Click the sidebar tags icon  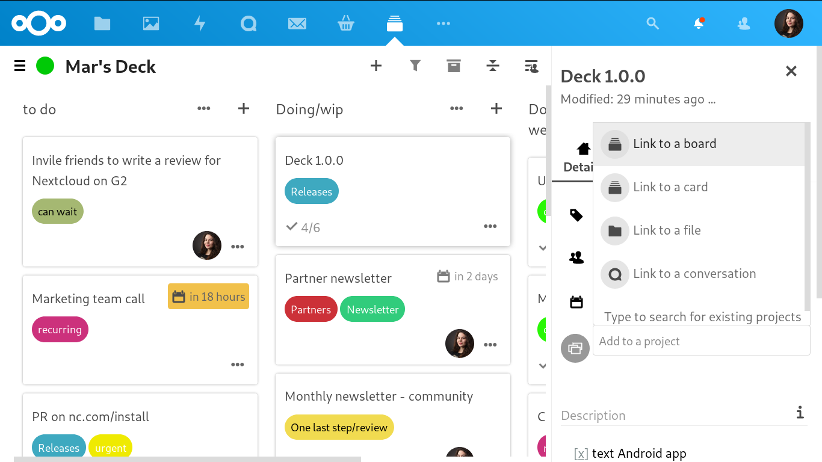576,215
